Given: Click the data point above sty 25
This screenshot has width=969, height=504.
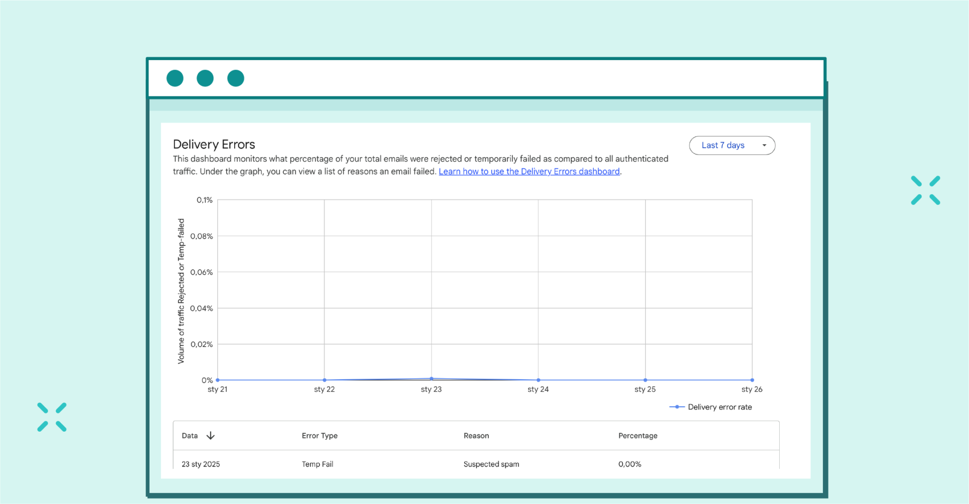Looking at the screenshot, I should (645, 379).
